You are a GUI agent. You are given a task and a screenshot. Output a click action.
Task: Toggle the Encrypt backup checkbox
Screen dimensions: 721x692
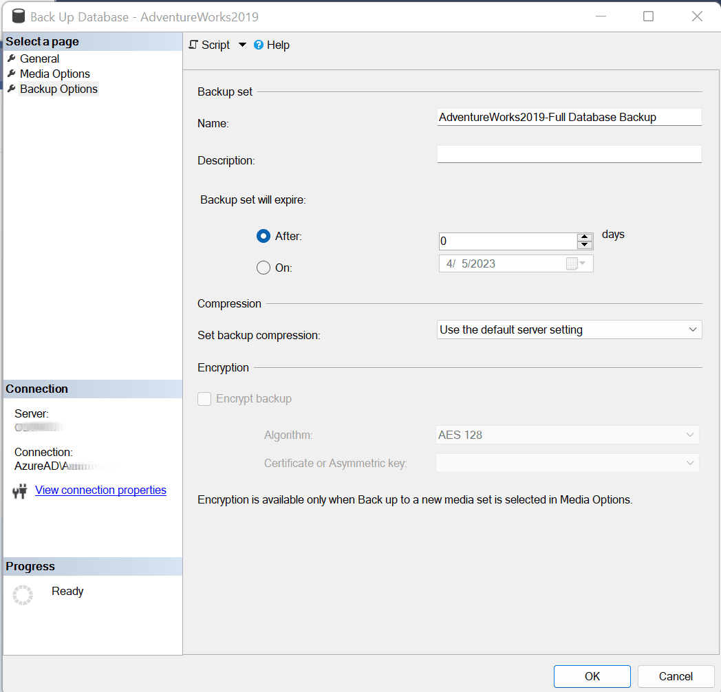(x=204, y=399)
